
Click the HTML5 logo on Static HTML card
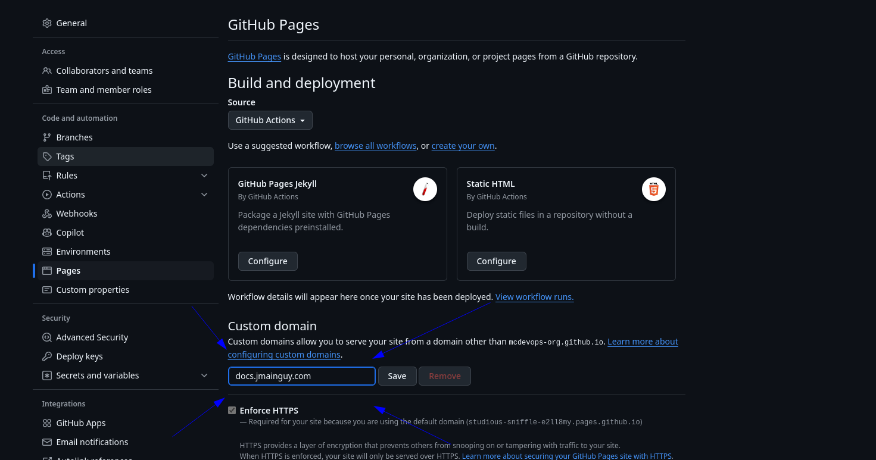tap(654, 189)
